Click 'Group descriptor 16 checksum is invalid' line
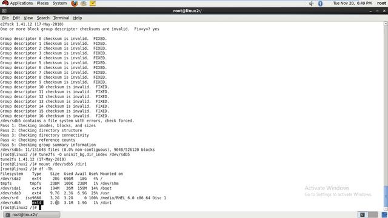This screenshot has height=218, width=388. click(x=55, y=116)
